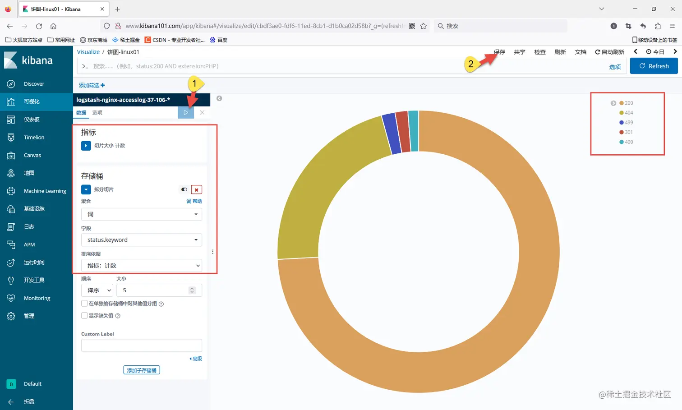Click the 大小 size number field
682x410 pixels.
[159, 290]
